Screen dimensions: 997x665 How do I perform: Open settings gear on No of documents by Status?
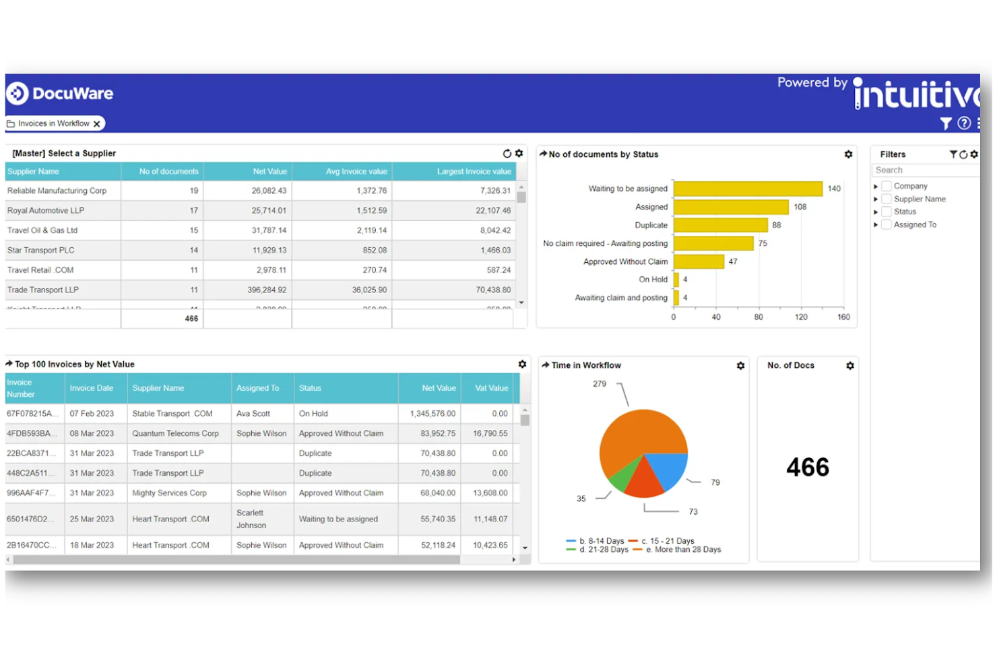tap(848, 154)
